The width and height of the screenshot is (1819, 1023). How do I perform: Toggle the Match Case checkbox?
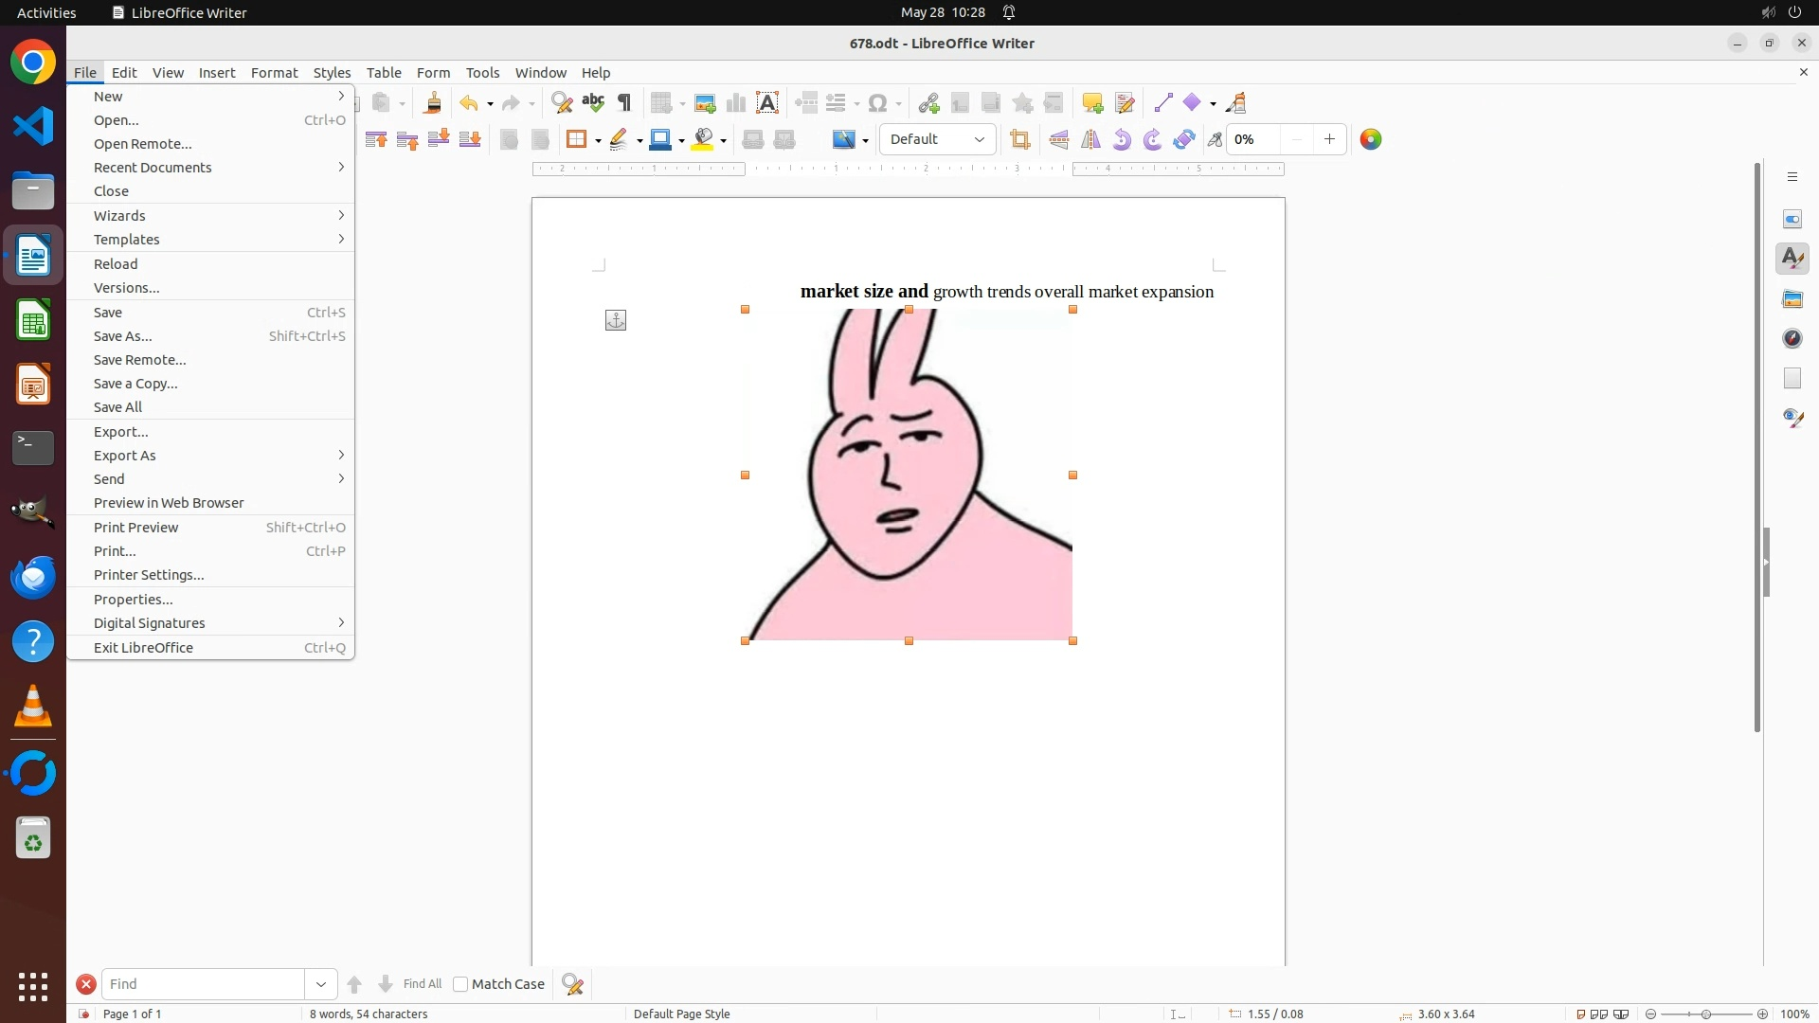[461, 984]
